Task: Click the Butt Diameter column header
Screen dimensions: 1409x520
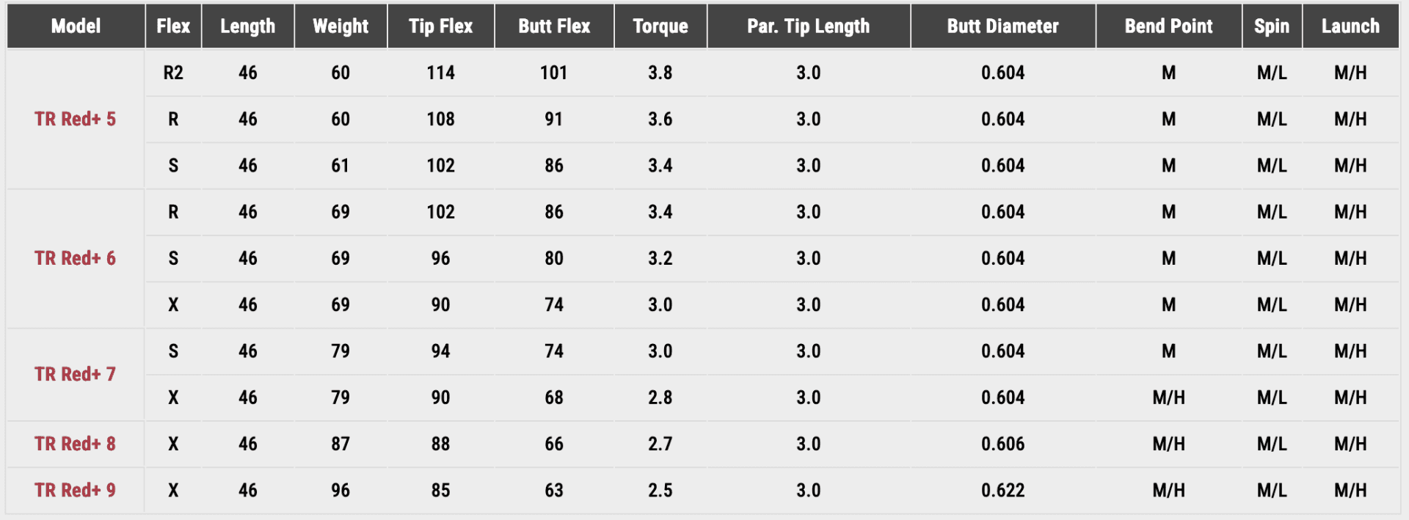Action: pos(1002,26)
